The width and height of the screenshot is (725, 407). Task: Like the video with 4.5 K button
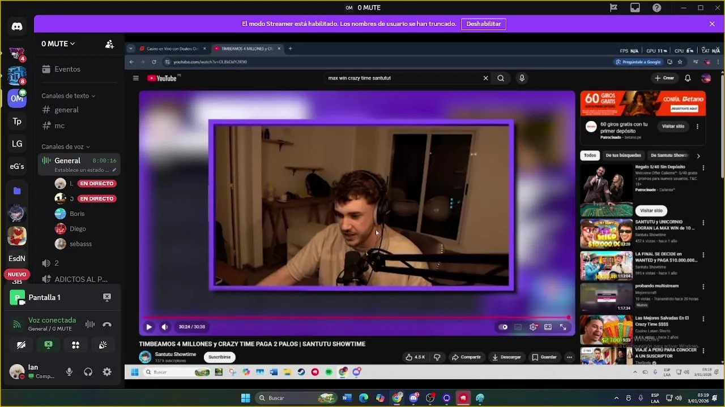tap(415, 357)
